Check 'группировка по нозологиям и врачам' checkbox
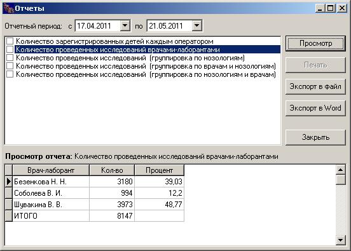The height and width of the screenshot is (251, 351). pos(10,74)
